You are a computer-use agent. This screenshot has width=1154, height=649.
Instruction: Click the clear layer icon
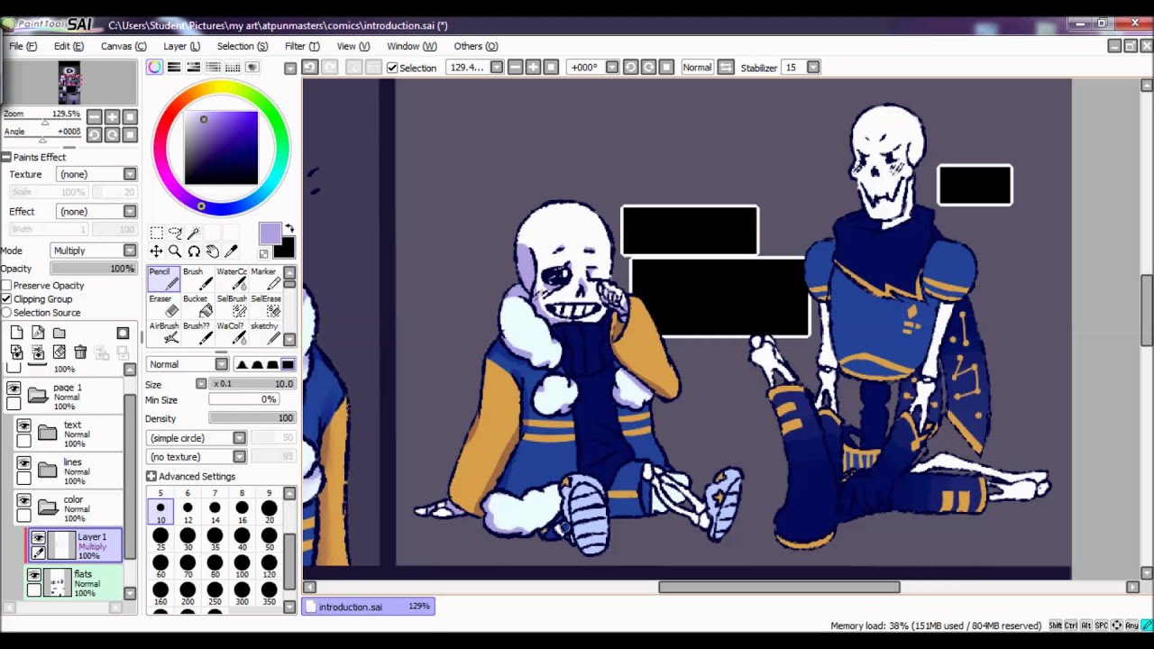pos(59,352)
